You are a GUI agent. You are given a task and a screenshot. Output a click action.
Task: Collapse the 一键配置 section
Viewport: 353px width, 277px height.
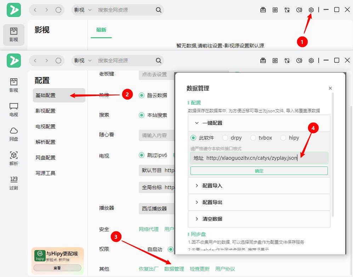pos(197,123)
